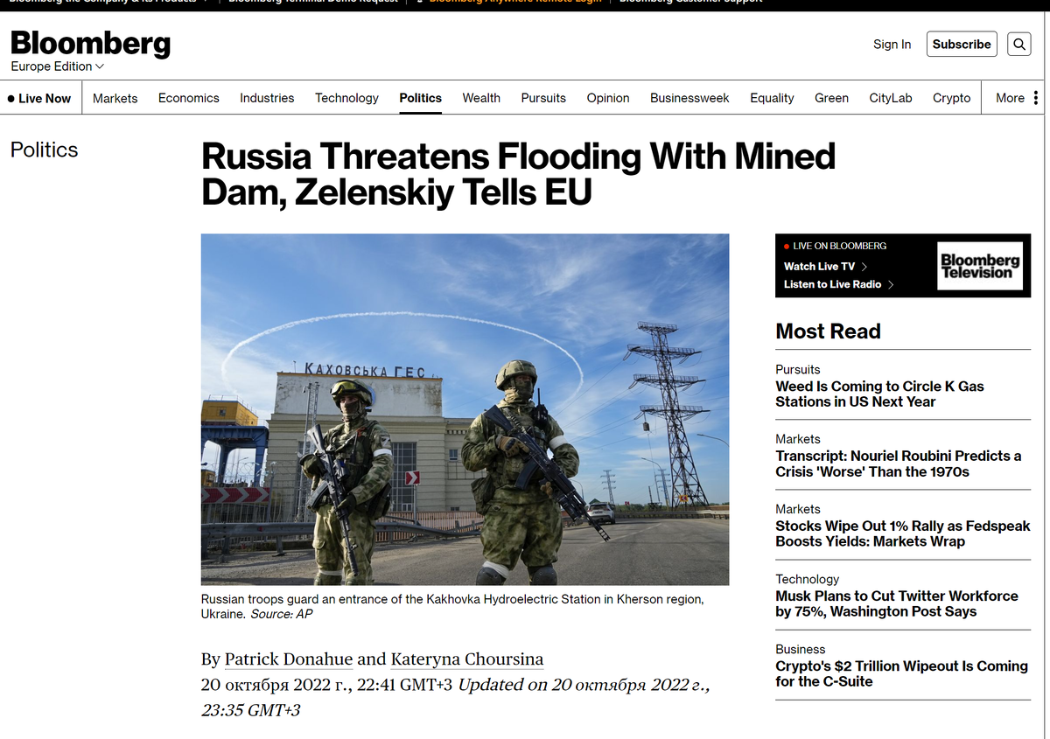The image size is (1050, 739).
Task: Go to the Wealth section
Action: pos(481,98)
